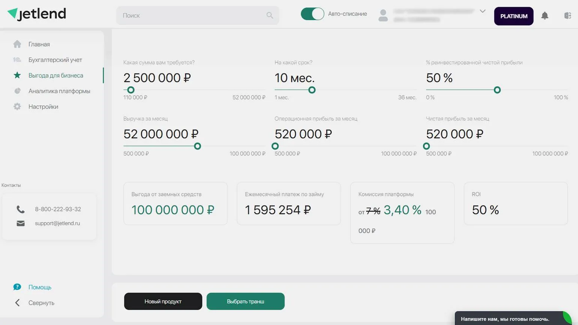The image size is (578, 325).
Task: Click the search magnifier icon
Action: (x=269, y=15)
